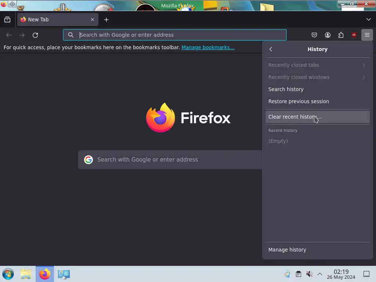Screen dimensions: 376x282
Task: Expand Recently closed tabs
Action: pyautogui.click(x=318, y=65)
